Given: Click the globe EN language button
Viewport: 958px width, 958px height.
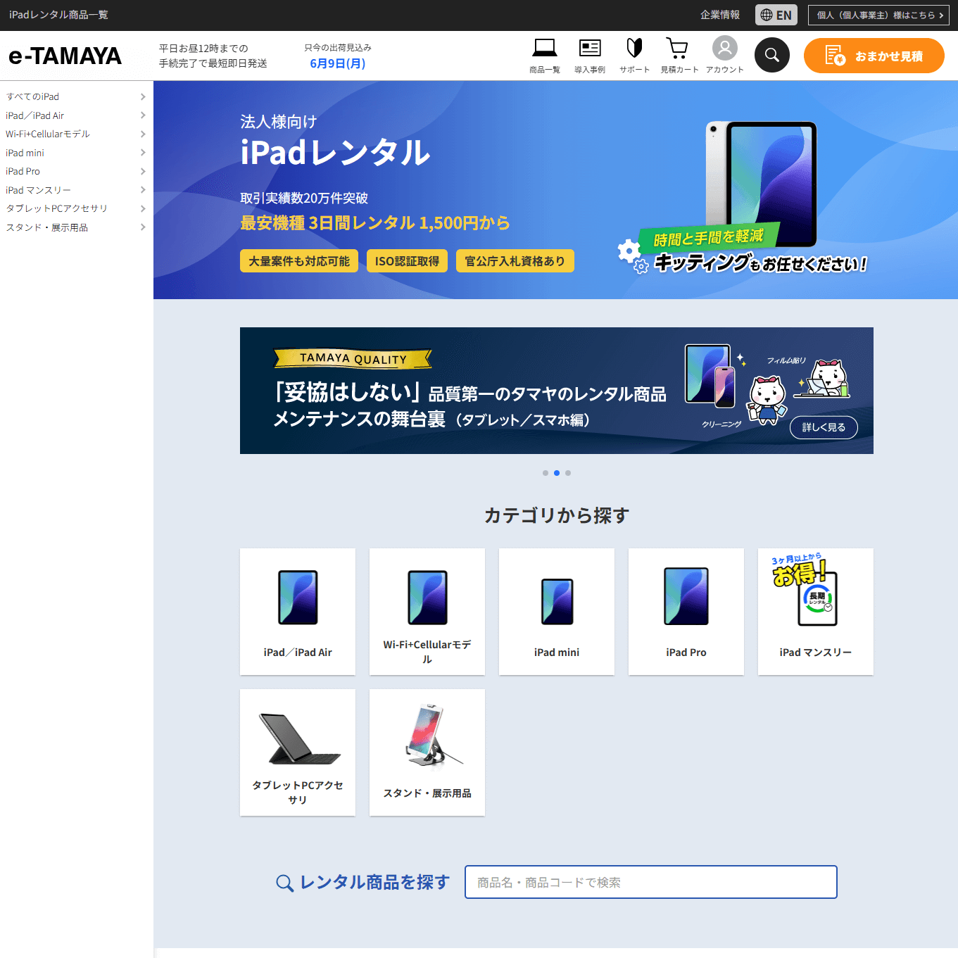Looking at the screenshot, I should click(776, 15).
